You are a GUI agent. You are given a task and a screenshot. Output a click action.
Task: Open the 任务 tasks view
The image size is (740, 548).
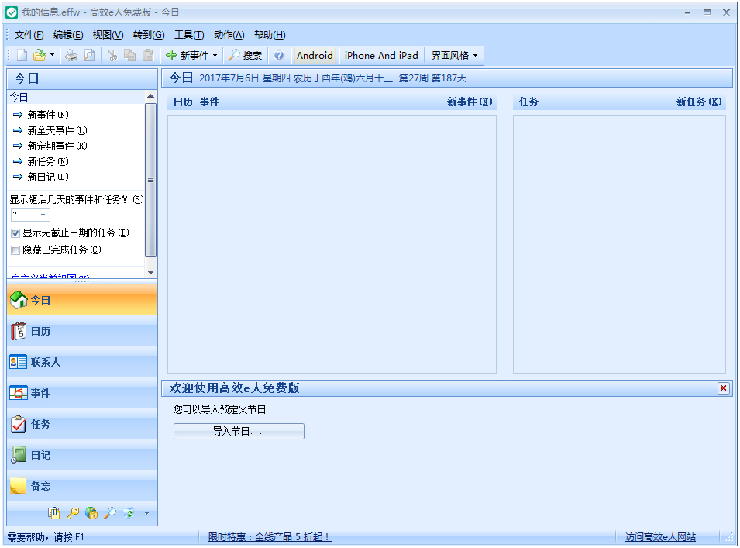coord(81,424)
